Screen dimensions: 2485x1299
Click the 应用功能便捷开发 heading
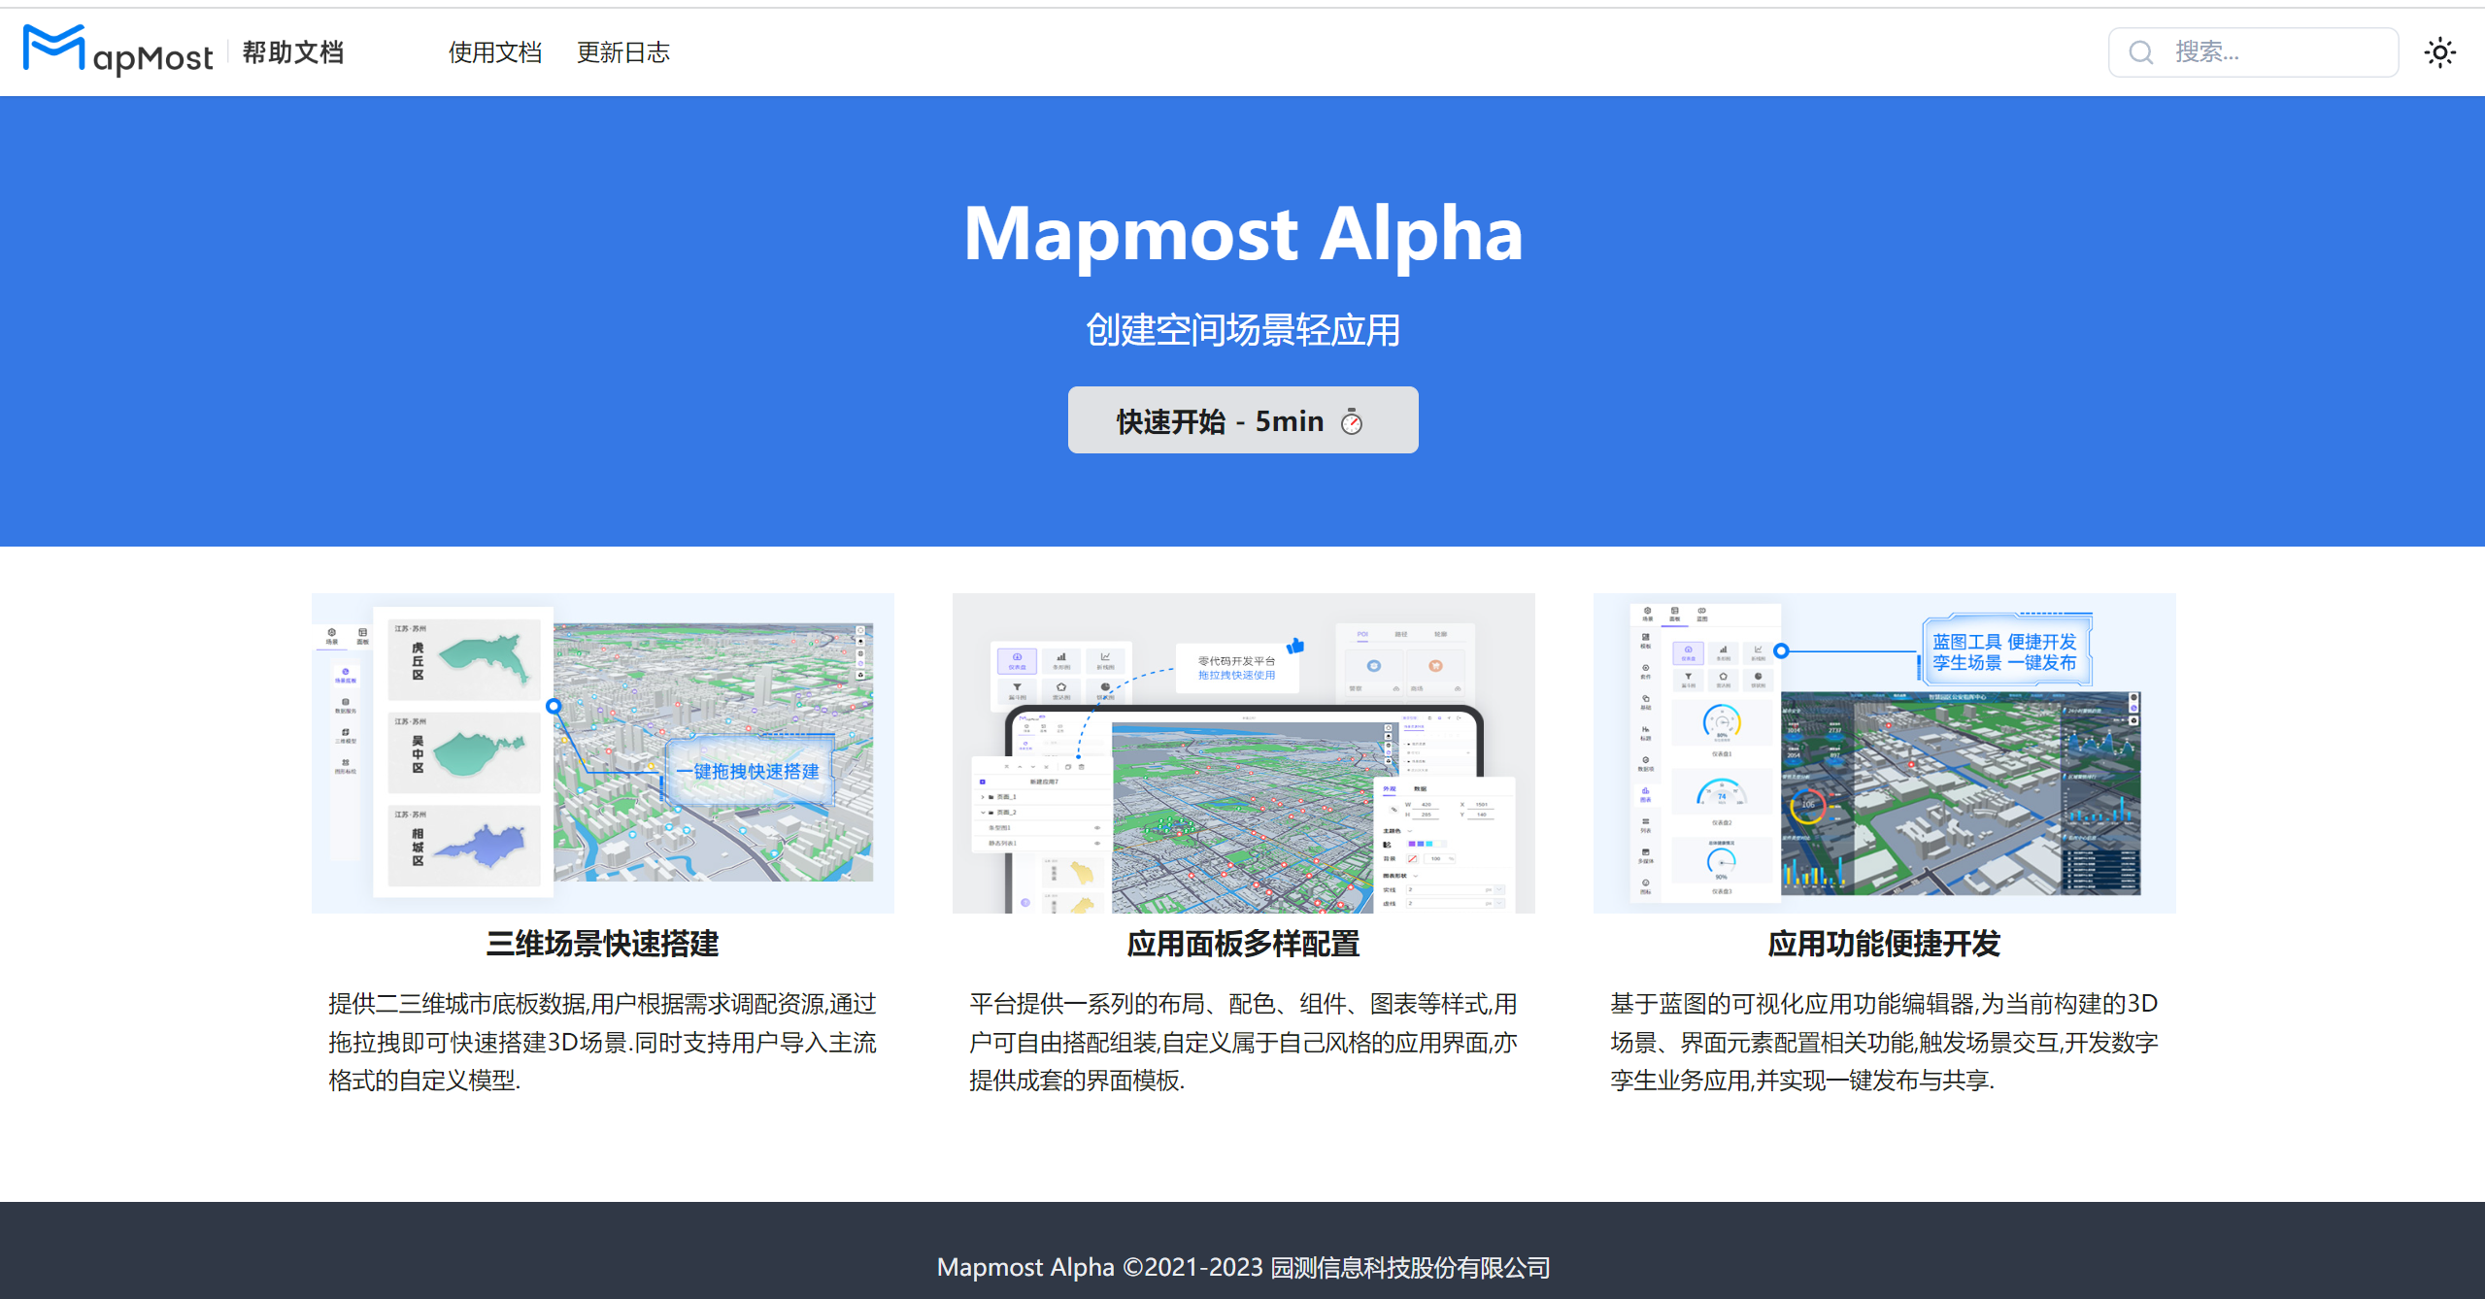tap(1884, 944)
